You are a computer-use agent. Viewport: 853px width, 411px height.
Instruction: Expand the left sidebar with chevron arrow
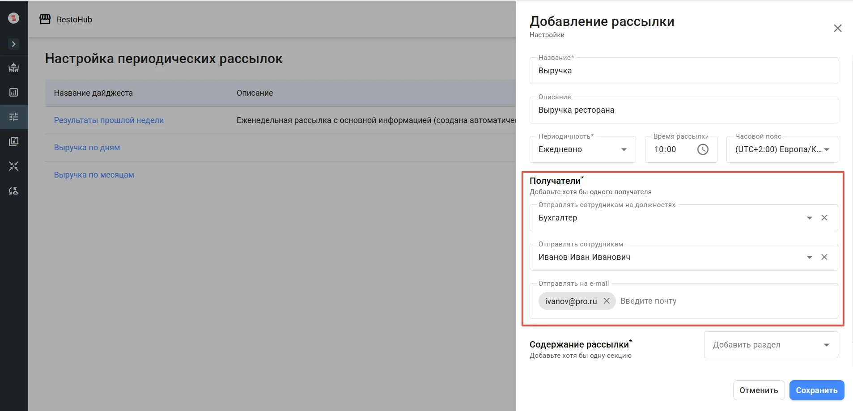13,44
